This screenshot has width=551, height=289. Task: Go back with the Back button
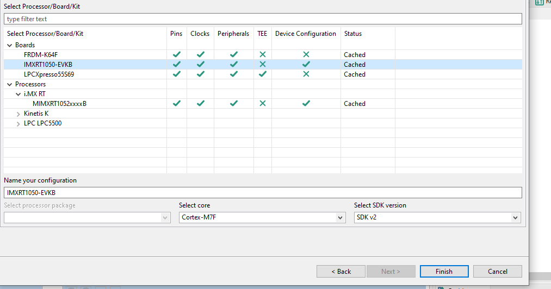click(x=341, y=272)
